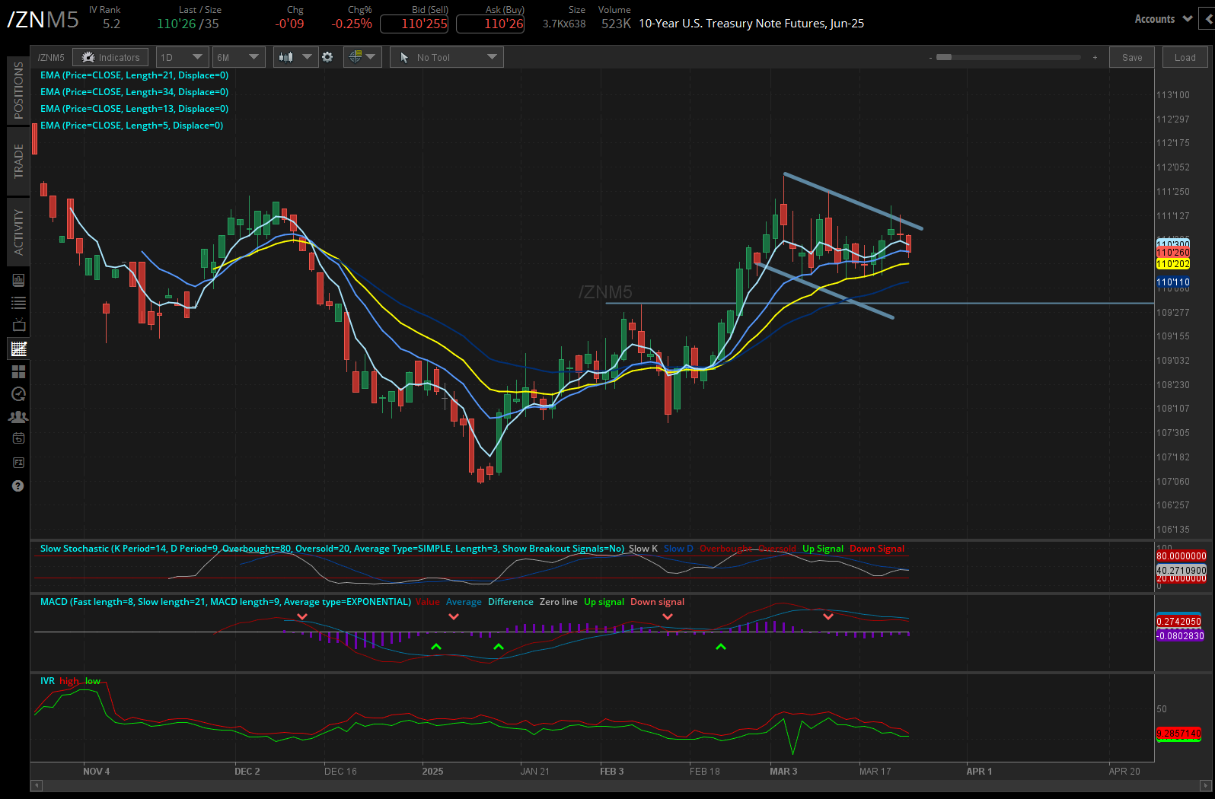1215x799 pixels.
Task: Click the 110'202 yellow price tag
Action: click(x=1173, y=264)
